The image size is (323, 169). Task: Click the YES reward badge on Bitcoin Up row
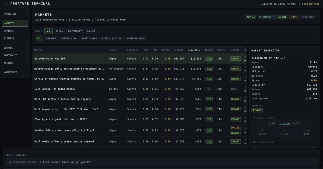209,58
